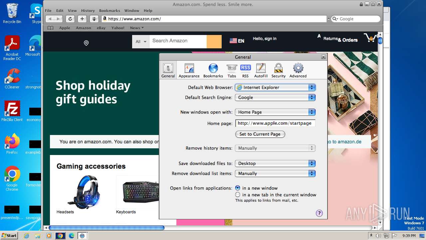426x240 pixels.
Task: Select 'in a new tab in the current window'
Action: tap(238, 195)
